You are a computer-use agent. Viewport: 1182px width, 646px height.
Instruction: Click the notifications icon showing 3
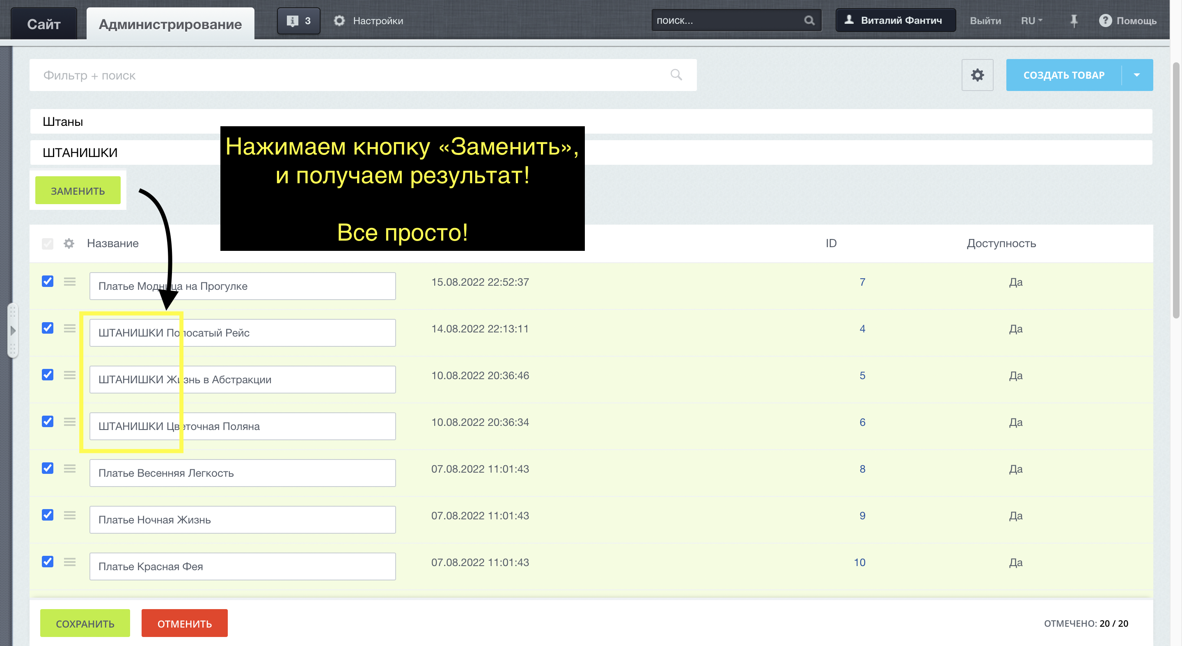pos(298,20)
